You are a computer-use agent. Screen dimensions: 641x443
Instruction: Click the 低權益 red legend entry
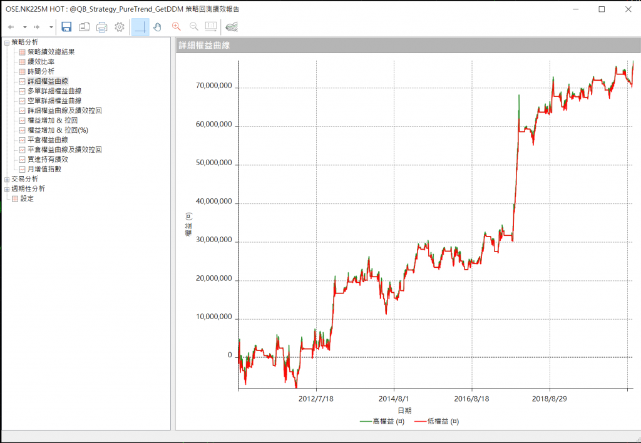pyautogui.click(x=443, y=422)
